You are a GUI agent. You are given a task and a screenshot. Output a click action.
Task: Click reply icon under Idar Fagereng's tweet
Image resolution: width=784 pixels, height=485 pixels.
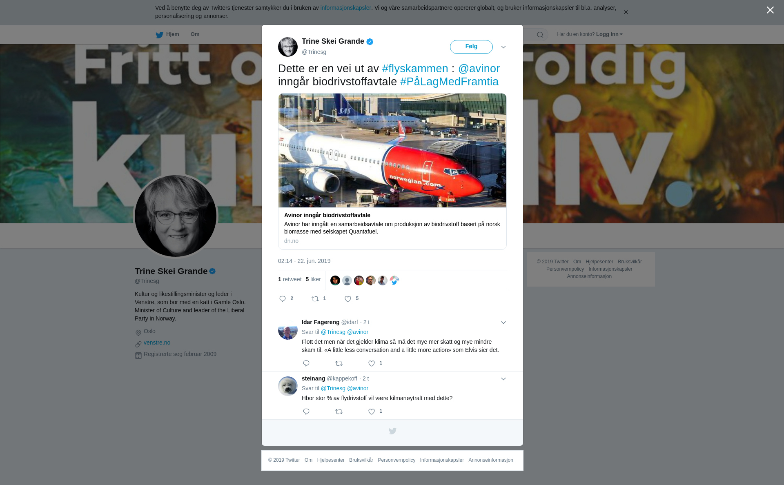(x=306, y=363)
